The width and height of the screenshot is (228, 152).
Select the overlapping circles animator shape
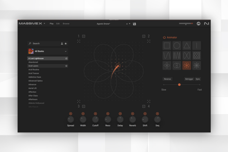pyautogui.click(x=177, y=65)
